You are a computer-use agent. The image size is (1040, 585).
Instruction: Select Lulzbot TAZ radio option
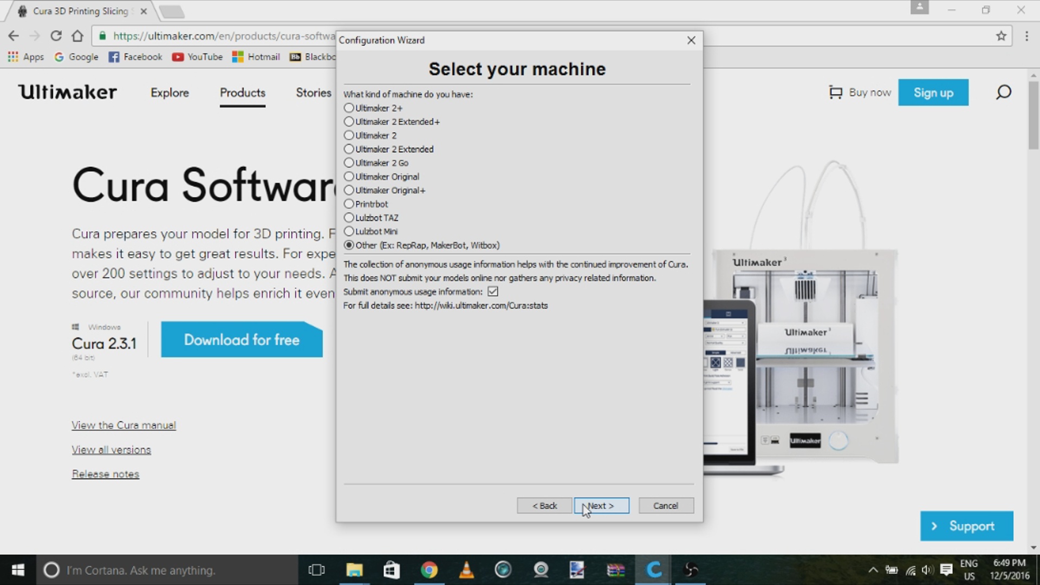tap(349, 218)
